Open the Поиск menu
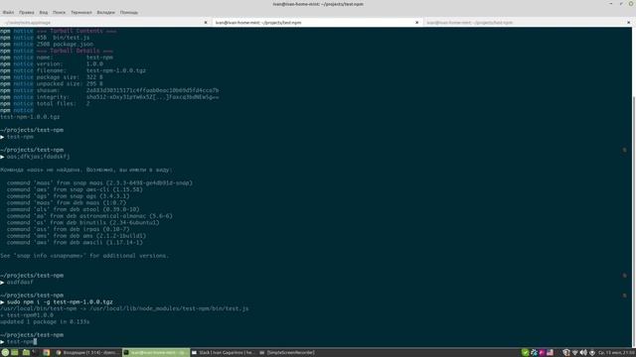 pyautogui.click(x=59, y=13)
